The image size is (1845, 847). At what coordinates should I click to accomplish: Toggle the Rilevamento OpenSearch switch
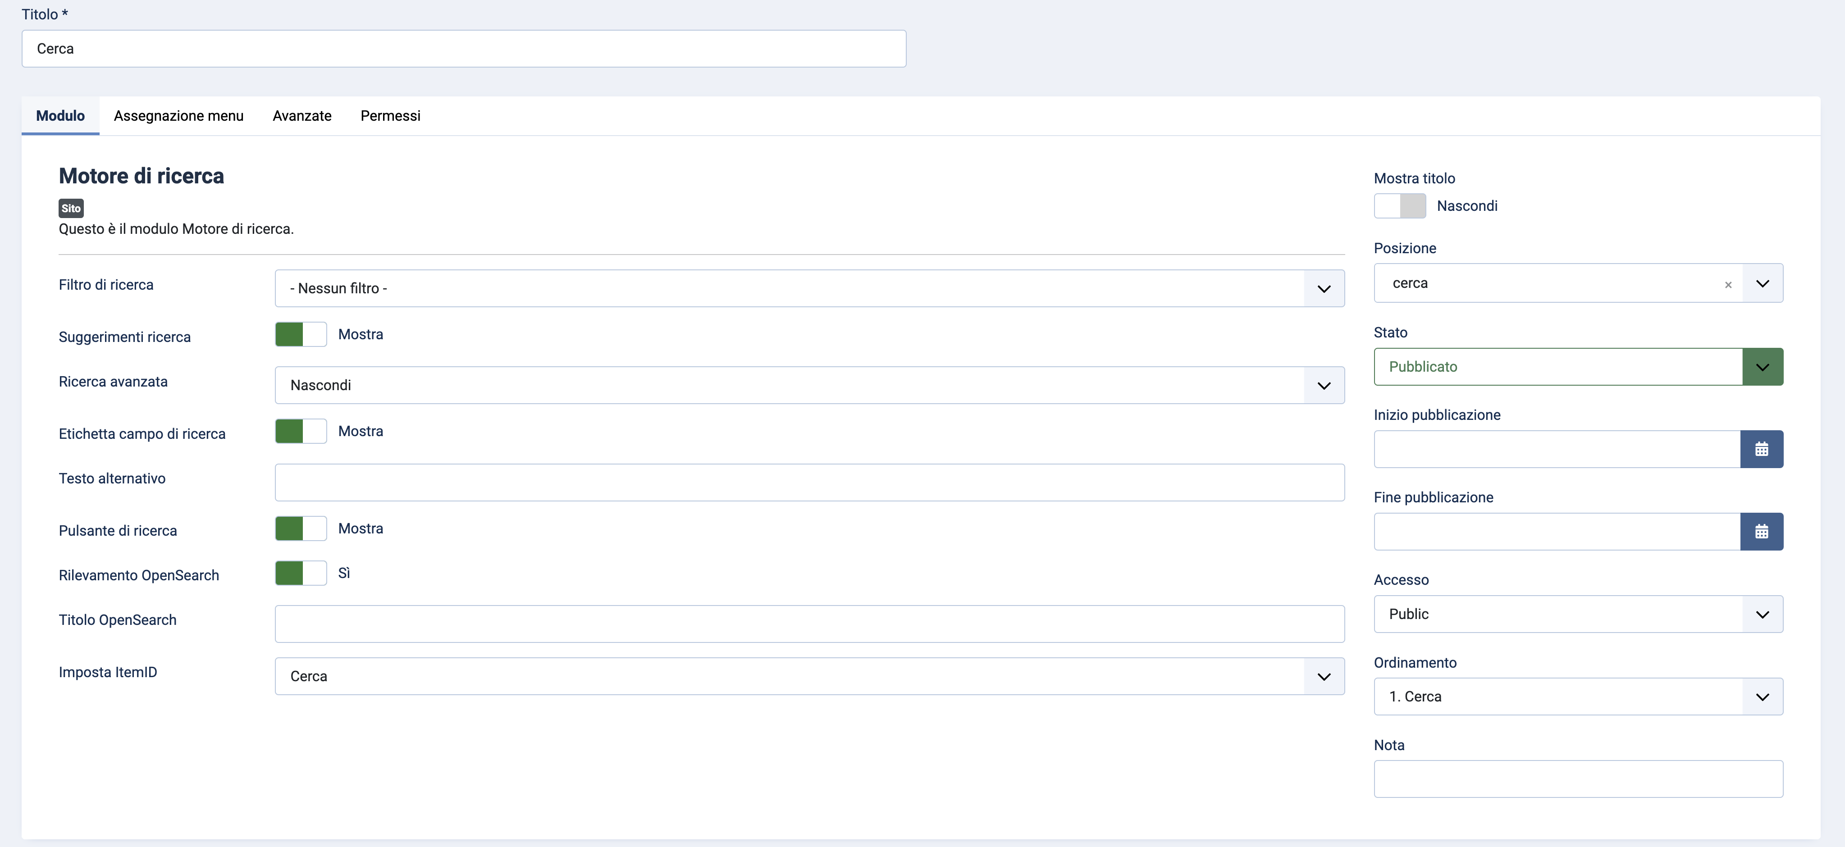301,573
